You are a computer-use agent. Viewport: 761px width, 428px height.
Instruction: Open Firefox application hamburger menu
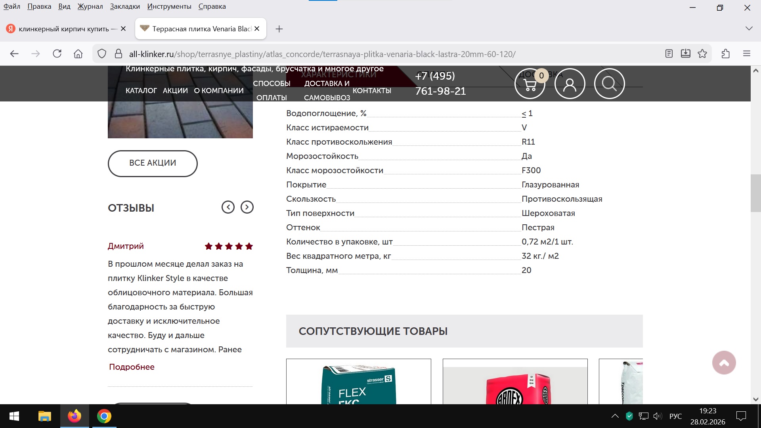click(747, 54)
